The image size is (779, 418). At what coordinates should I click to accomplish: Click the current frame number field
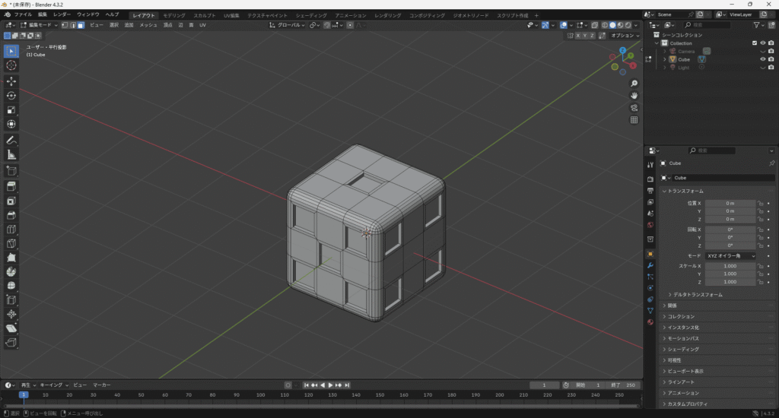(x=544, y=385)
